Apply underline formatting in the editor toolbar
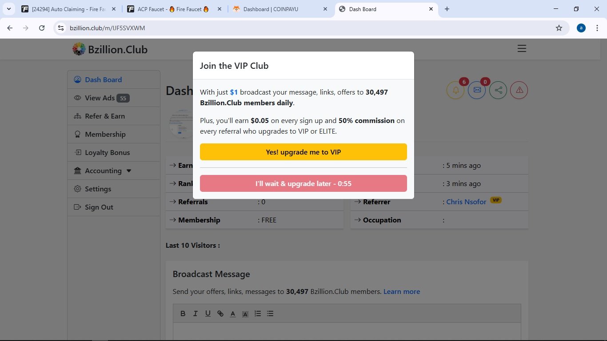Viewport: 607px width, 341px height. (x=208, y=313)
